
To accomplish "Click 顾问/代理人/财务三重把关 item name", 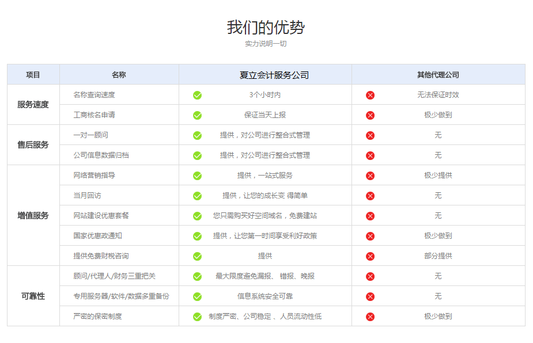I will pos(115,276).
